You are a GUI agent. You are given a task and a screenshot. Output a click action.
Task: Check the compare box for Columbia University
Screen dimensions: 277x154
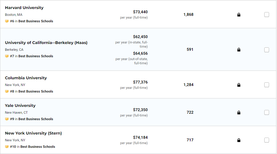tap(267, 85)
